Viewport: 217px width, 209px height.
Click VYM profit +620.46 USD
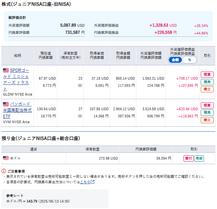coord(187,109)
